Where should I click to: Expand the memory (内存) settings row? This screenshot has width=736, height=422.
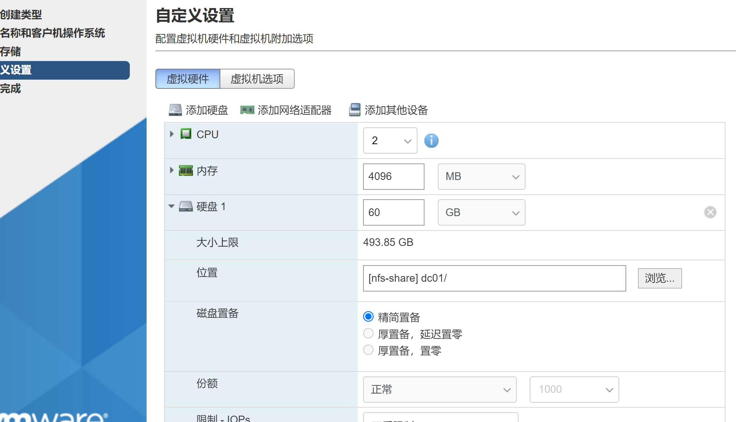[172, 170]
